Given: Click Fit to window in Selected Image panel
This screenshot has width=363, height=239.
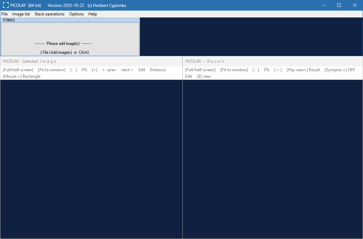Looking at the screenshot, I should point(52,70).
